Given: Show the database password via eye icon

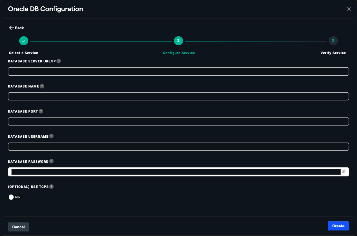Looking at the screenshot, I should coord(343,172).
